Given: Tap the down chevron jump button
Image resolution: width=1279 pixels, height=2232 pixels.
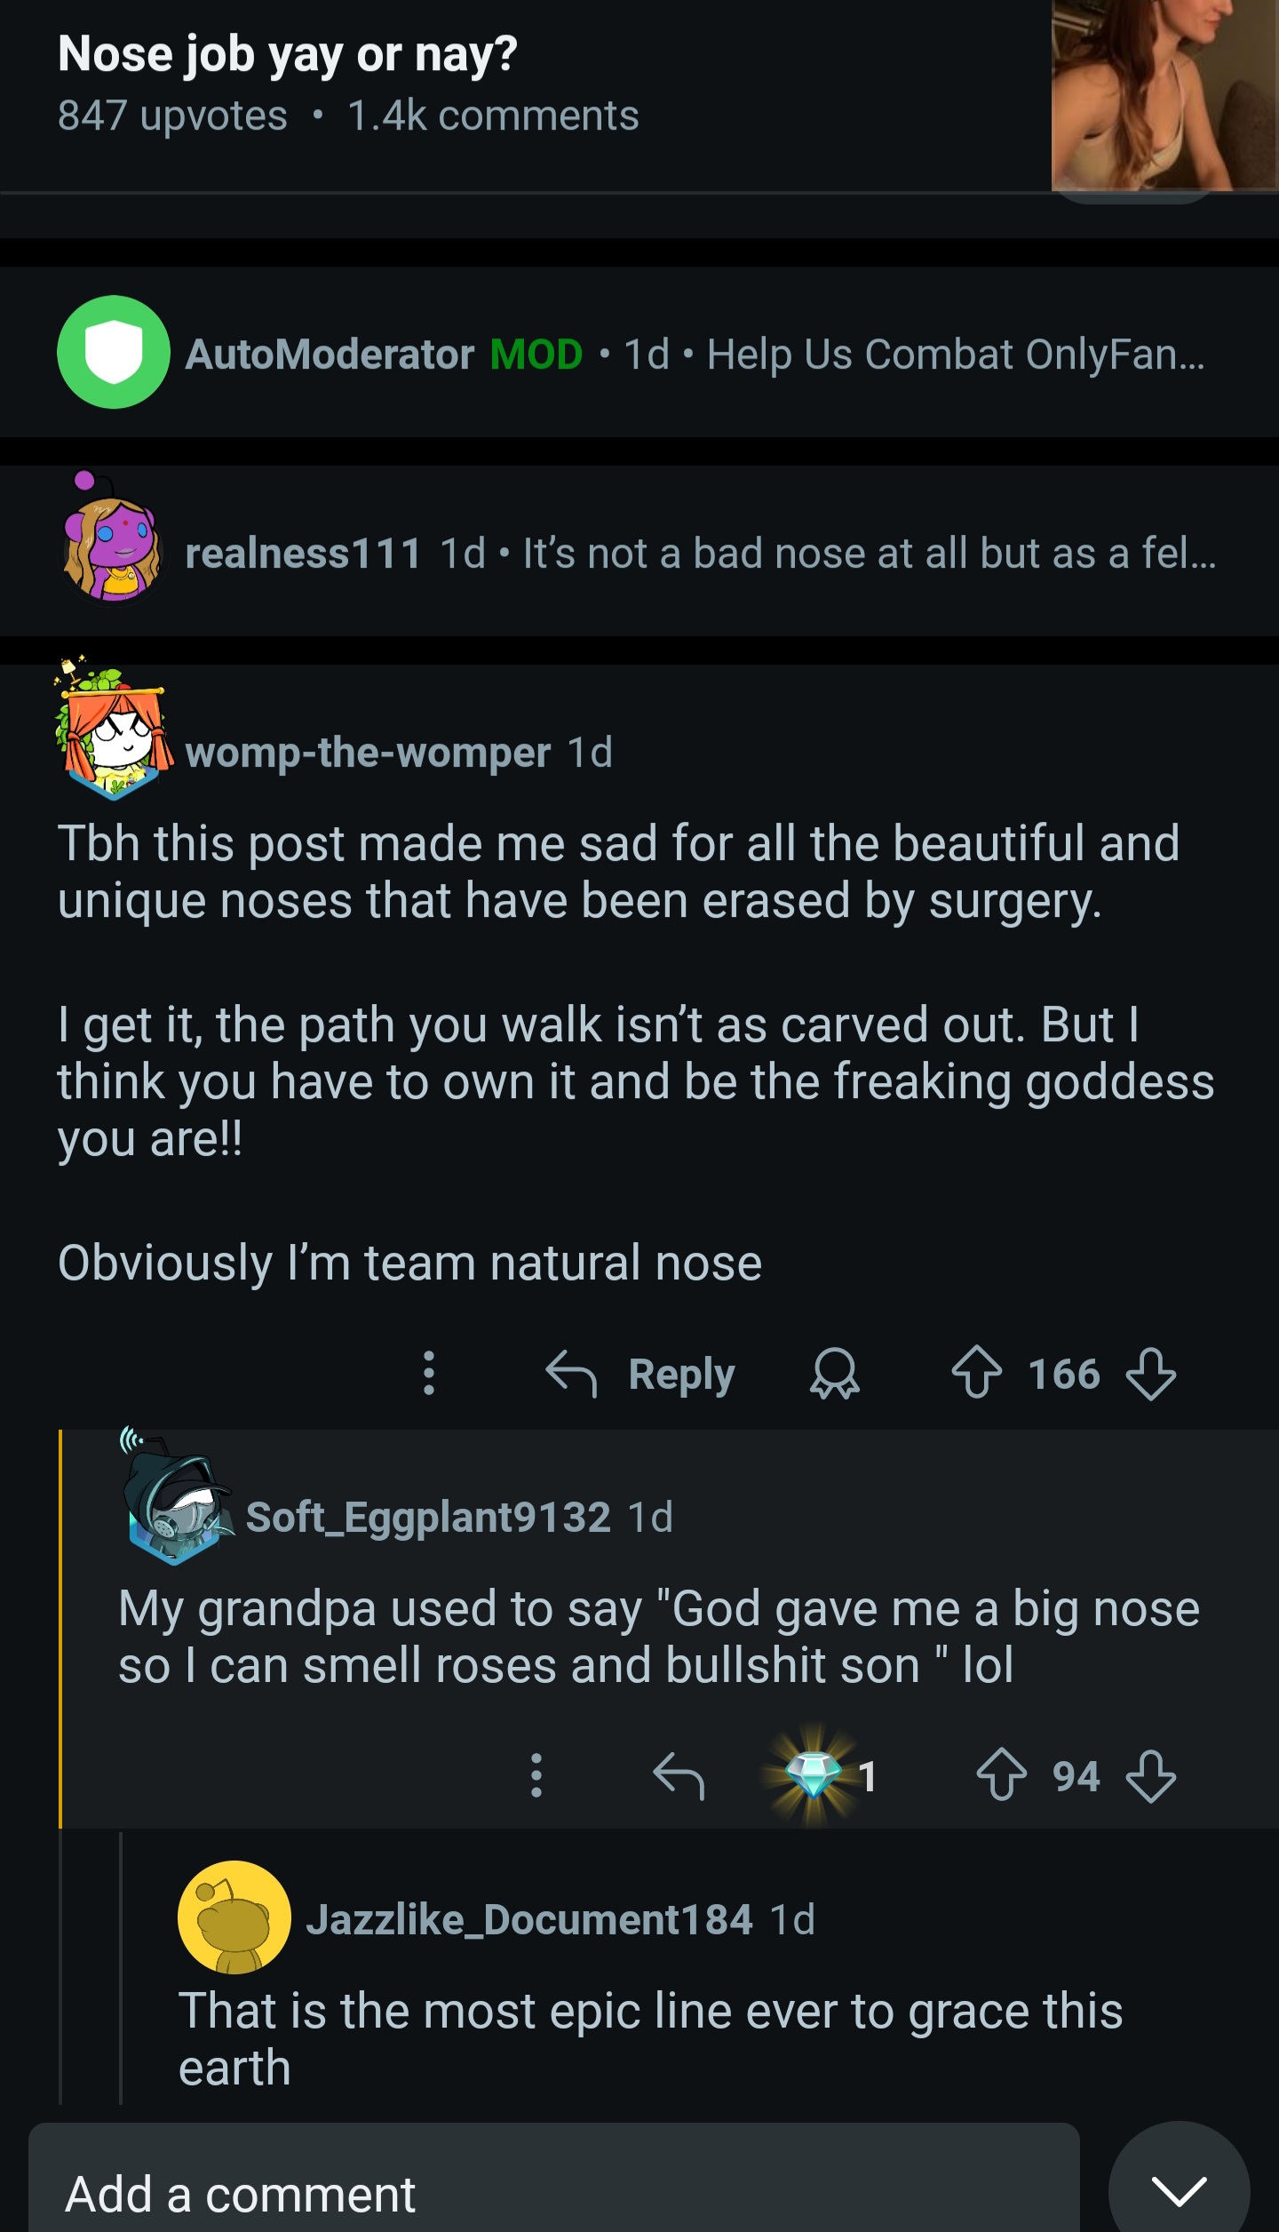Looking at the screenshot, I should (x=1179, y=2190).
